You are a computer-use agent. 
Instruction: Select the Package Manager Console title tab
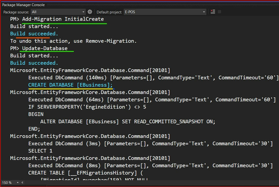coord(23,5)
